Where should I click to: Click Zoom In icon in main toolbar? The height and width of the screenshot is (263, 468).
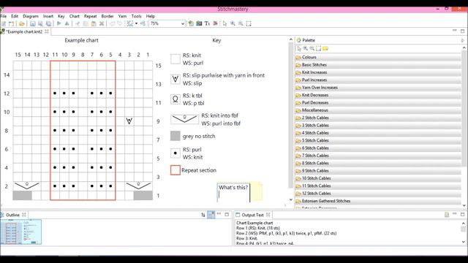[233, 23]
